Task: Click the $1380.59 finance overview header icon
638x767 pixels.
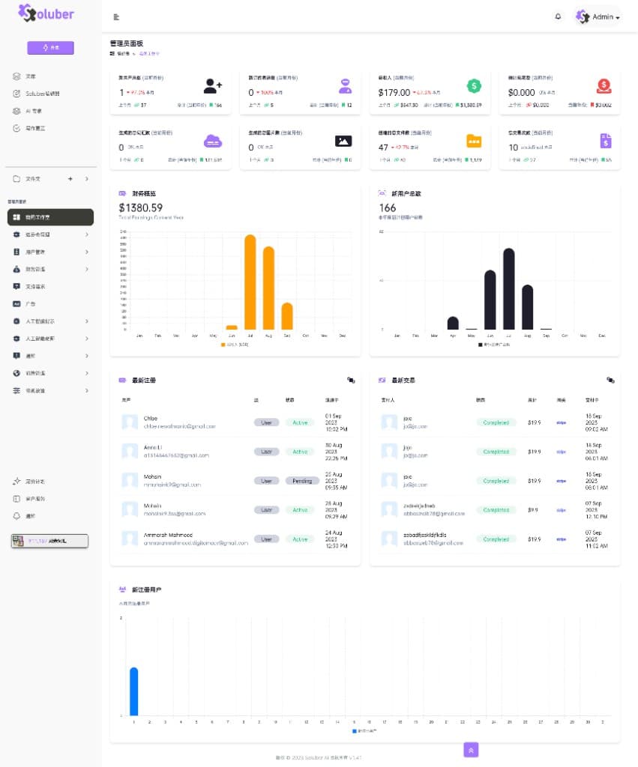Action: [x=122, y=194]
